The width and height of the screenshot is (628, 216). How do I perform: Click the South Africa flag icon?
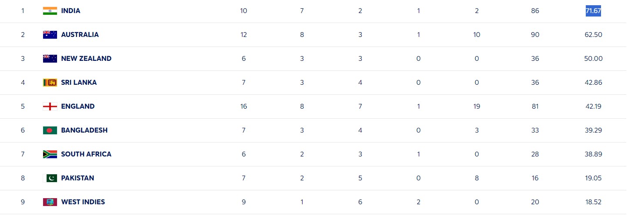point(50,154)
